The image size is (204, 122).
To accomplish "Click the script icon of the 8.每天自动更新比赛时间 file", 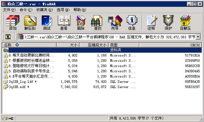I will pyautogui.click(x=6, y=55).
